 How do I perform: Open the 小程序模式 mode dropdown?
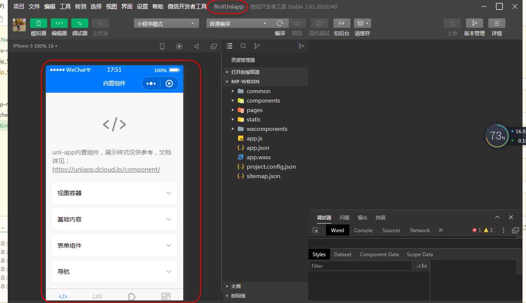pyautogui.click(x=166, y=24)
